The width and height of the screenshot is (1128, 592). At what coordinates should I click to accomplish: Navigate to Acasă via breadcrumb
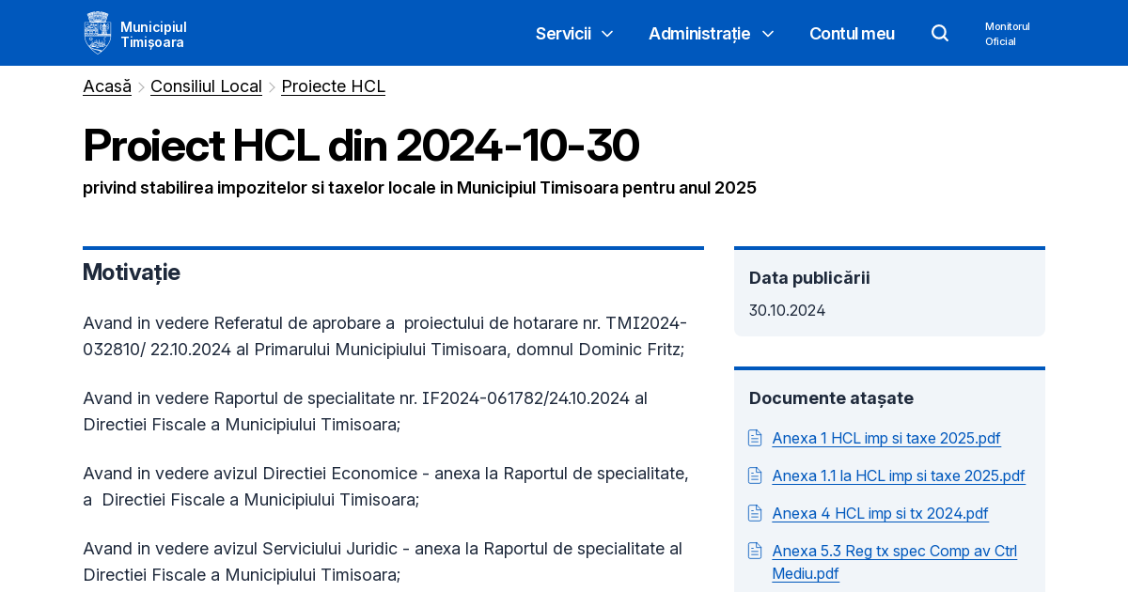tap(106, 86)
